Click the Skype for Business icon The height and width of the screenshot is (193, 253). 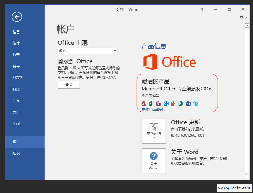[195, 104]
